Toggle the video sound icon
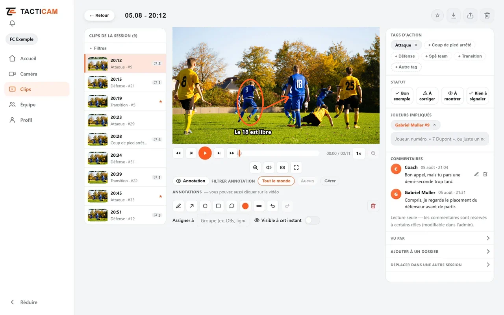Image resolution: width=504 pixels, height=315 pixels. (x=269, y=167)
